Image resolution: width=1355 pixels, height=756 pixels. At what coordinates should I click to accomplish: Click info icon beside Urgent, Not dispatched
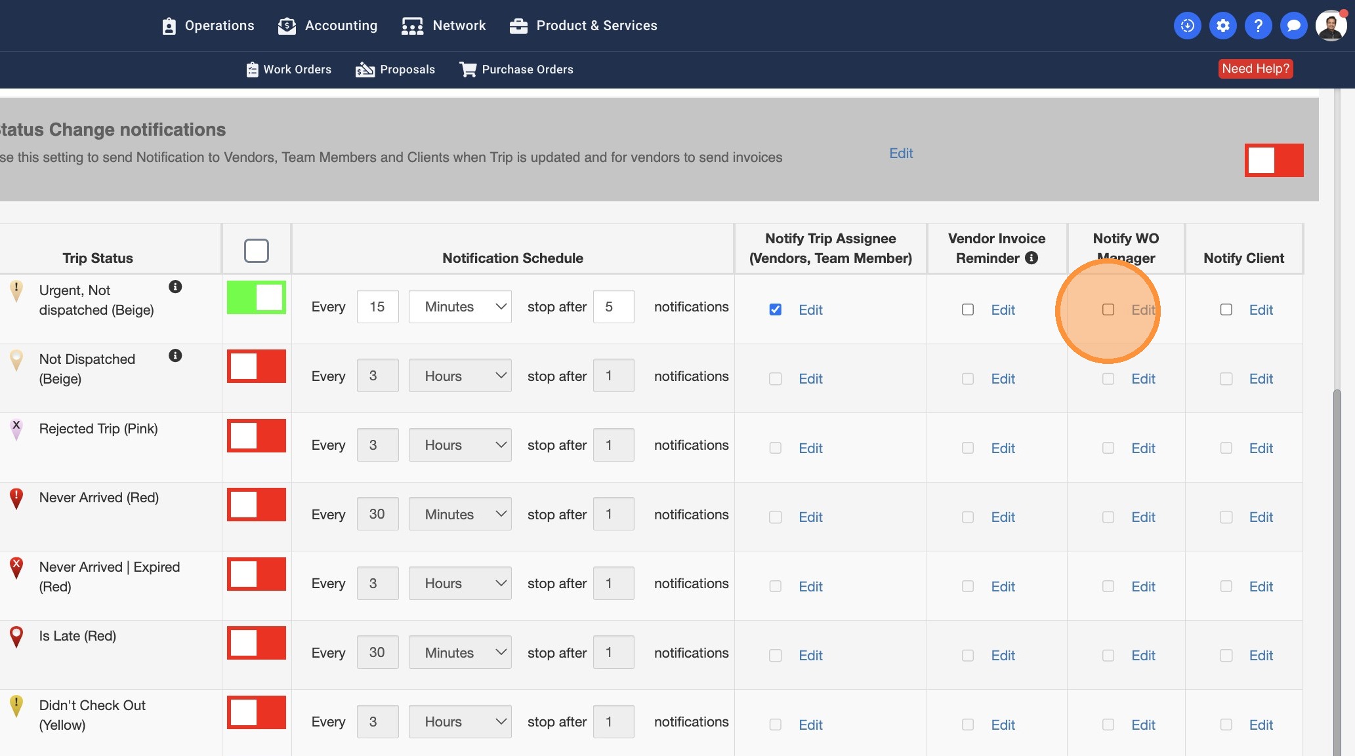point(175,287)
